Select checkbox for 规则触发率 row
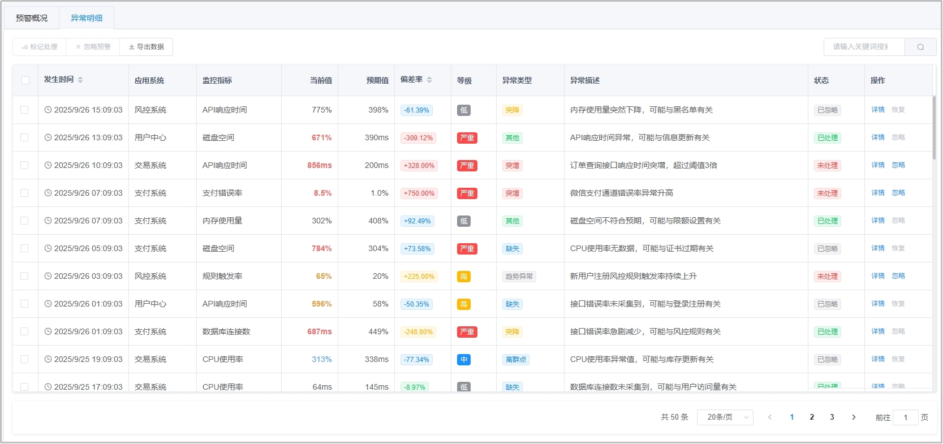This screenshot has width=943, height=444. (24, 276)
